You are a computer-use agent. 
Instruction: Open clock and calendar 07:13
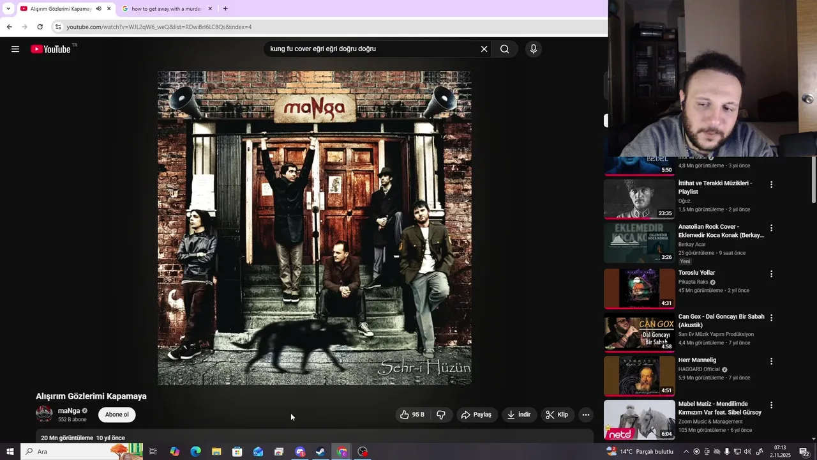pos(779,452)
